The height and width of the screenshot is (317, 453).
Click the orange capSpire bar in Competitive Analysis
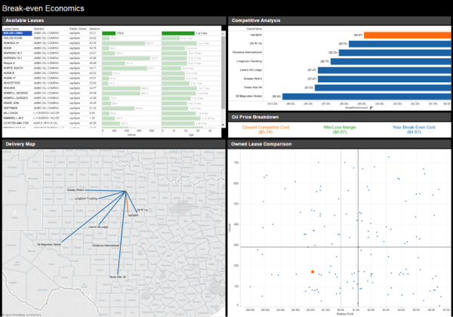408,35
